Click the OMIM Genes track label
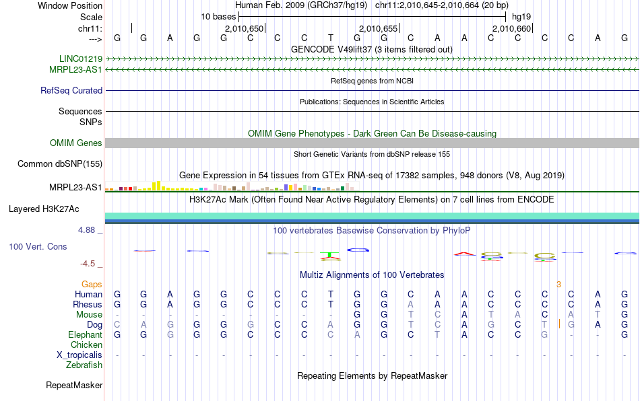Viewport: 640px width, 401px height. tap(76, 143)
